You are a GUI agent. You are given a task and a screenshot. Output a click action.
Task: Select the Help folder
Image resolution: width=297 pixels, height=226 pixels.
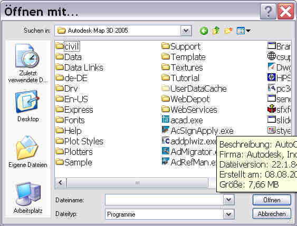(69, 131)
